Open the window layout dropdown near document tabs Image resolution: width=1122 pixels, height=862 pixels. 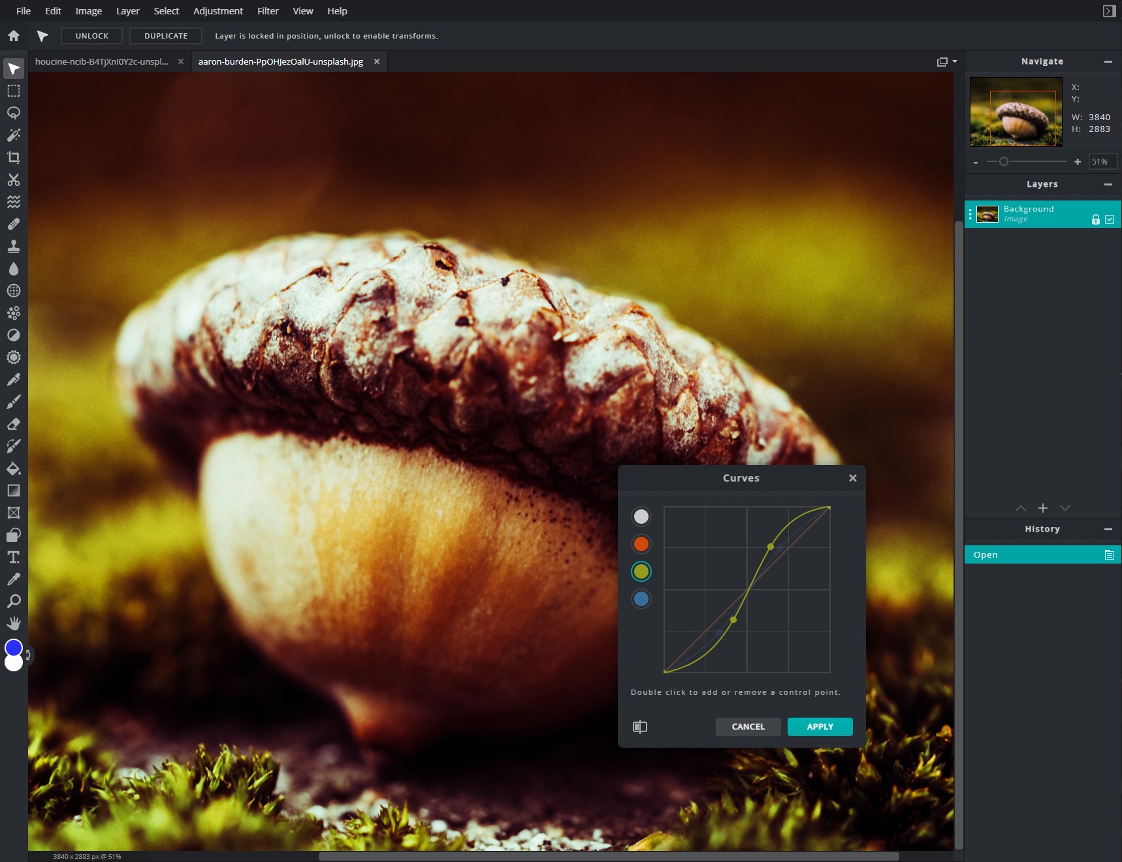[x=948, y=61]
